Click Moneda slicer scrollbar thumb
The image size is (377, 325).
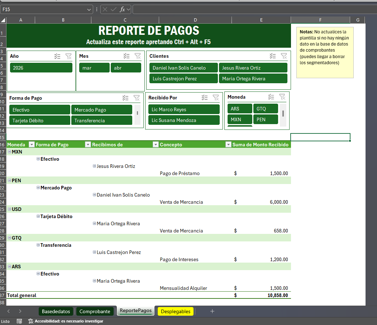point(283,113)
